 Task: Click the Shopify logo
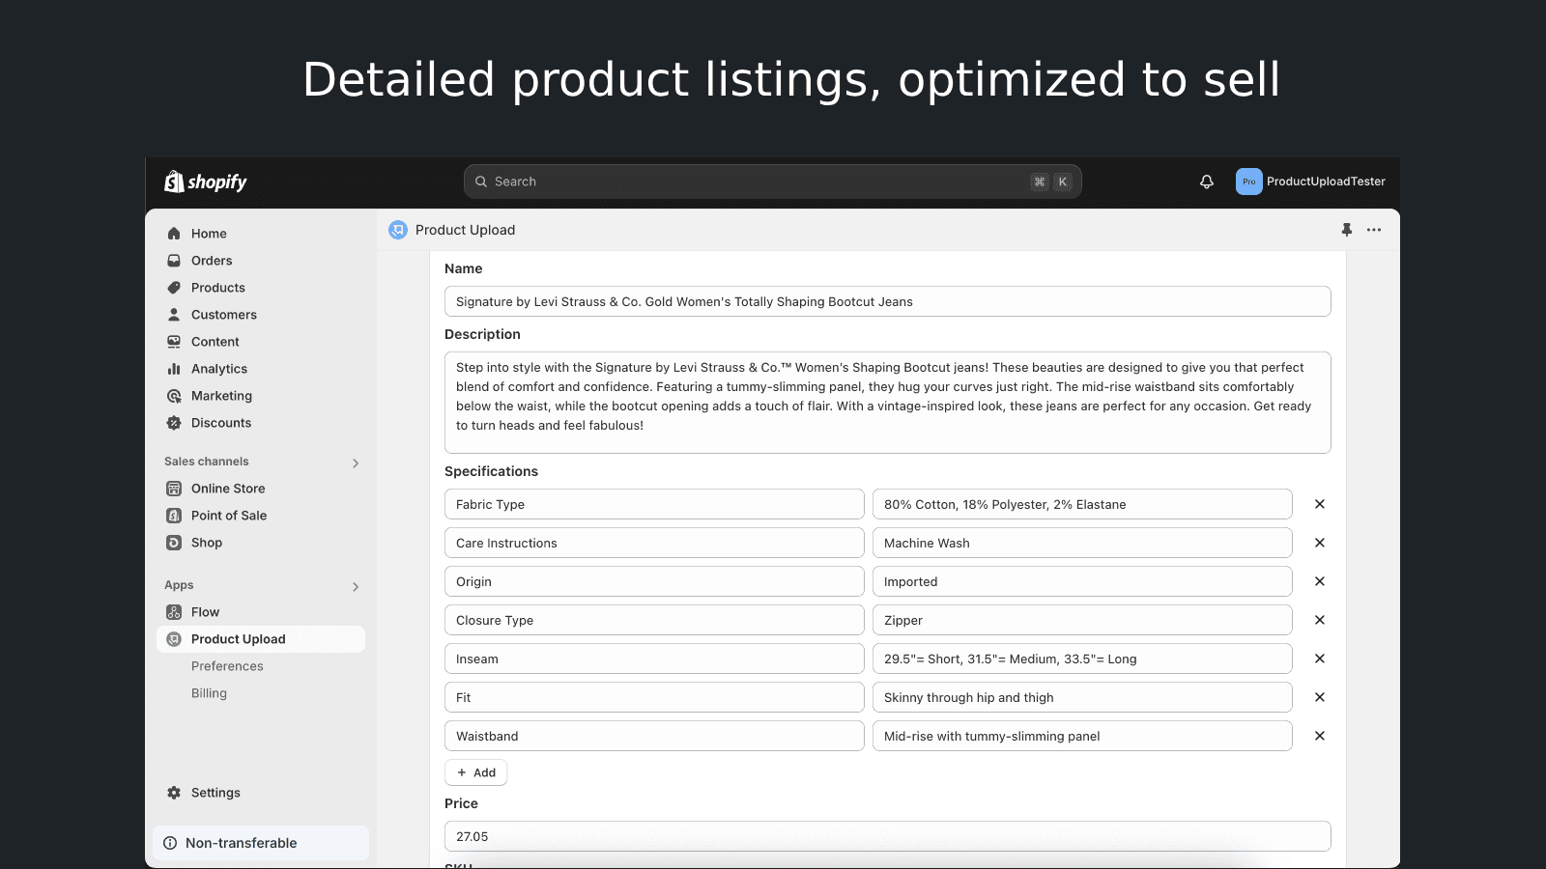(x=206, y=182)
